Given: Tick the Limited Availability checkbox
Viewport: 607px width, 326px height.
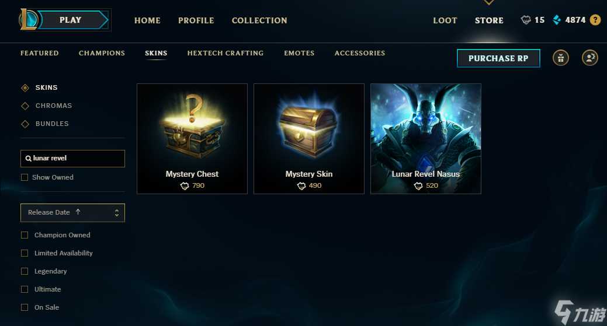Looking at the screenshot, I should pyautogui.click(x=25, y=253).
